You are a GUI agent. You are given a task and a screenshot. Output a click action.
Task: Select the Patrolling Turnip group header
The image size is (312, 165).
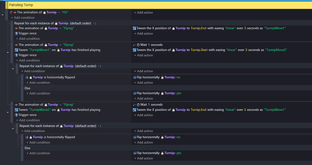159,5
